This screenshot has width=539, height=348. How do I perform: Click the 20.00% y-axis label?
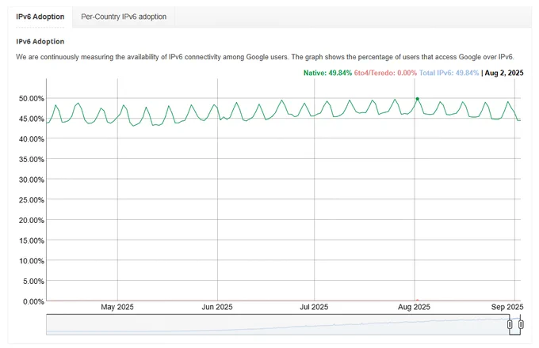pos(31,220)
